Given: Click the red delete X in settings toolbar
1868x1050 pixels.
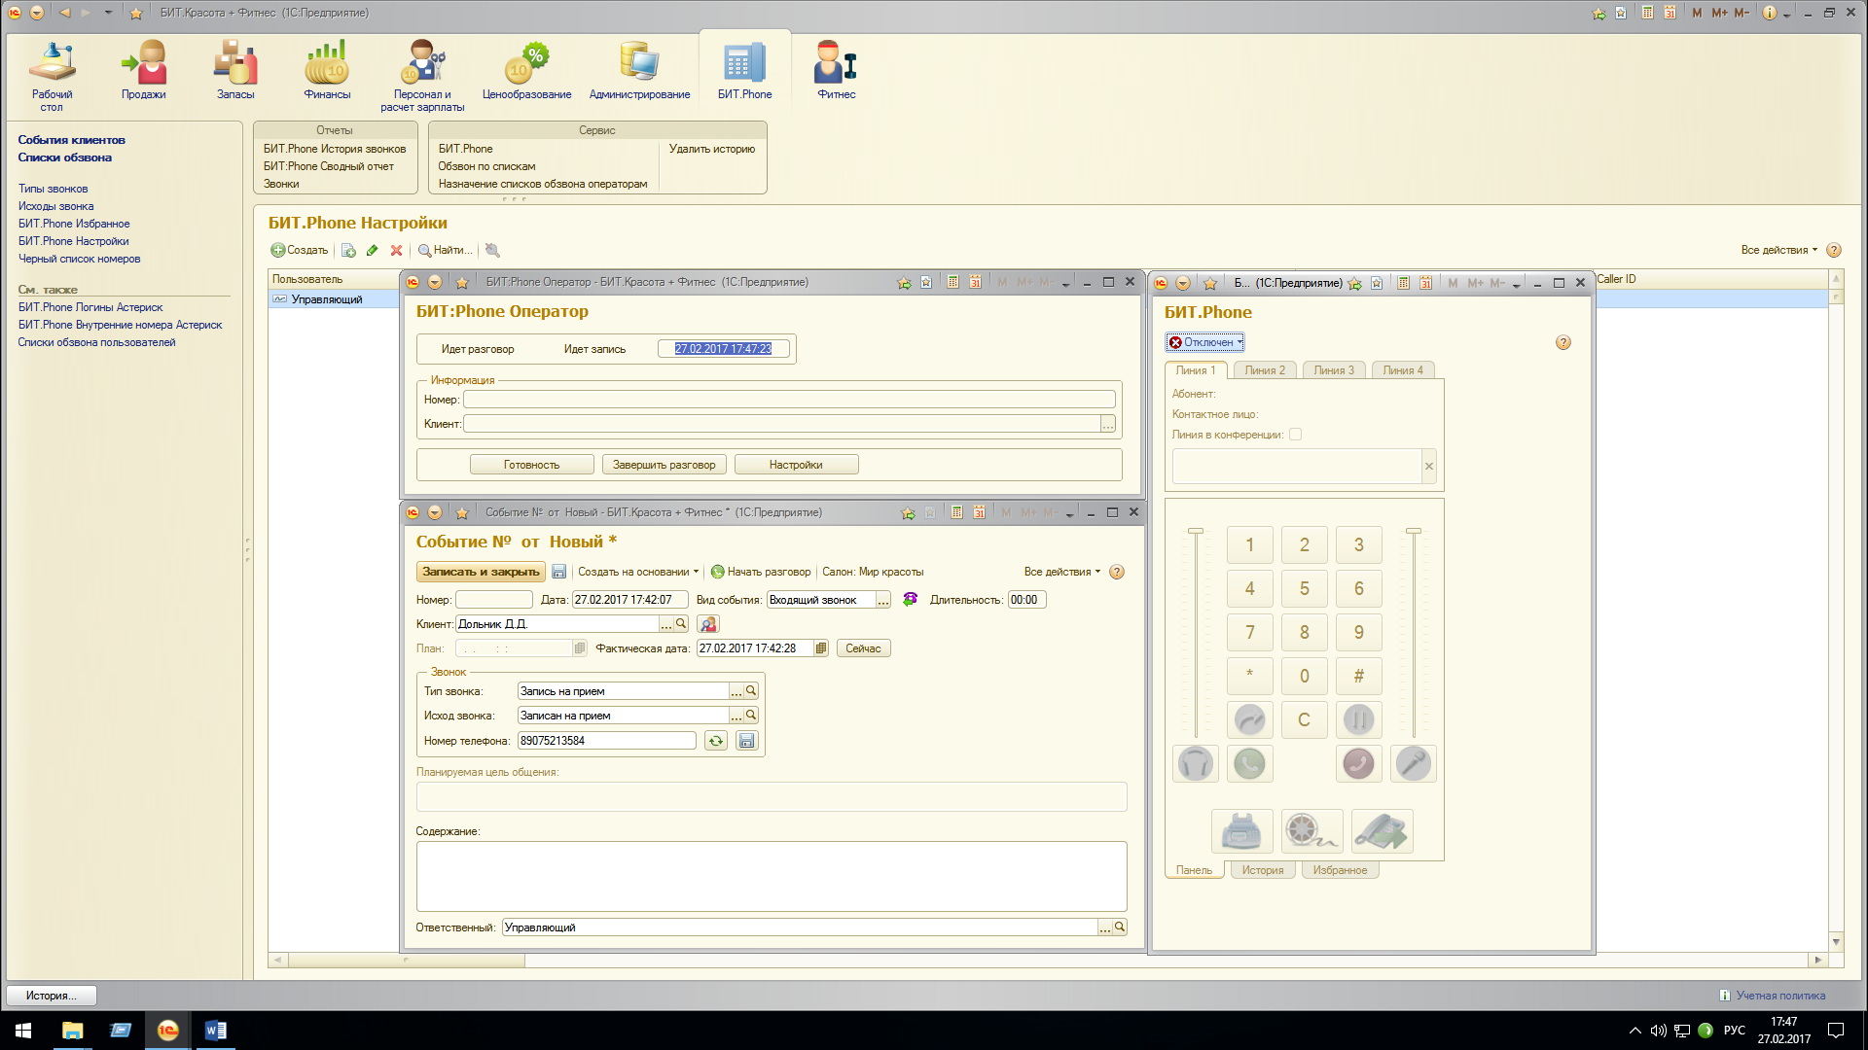Looking at the screenshot, I should pyautogui.click(x=396, y=250).
